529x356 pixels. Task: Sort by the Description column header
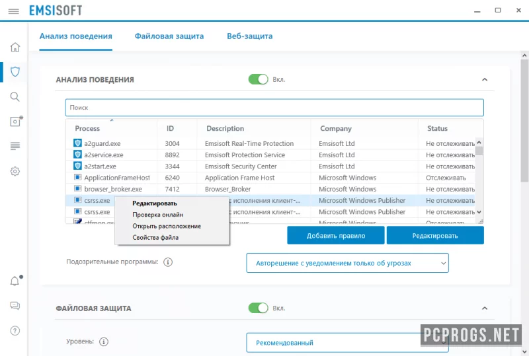coord(225,128)
